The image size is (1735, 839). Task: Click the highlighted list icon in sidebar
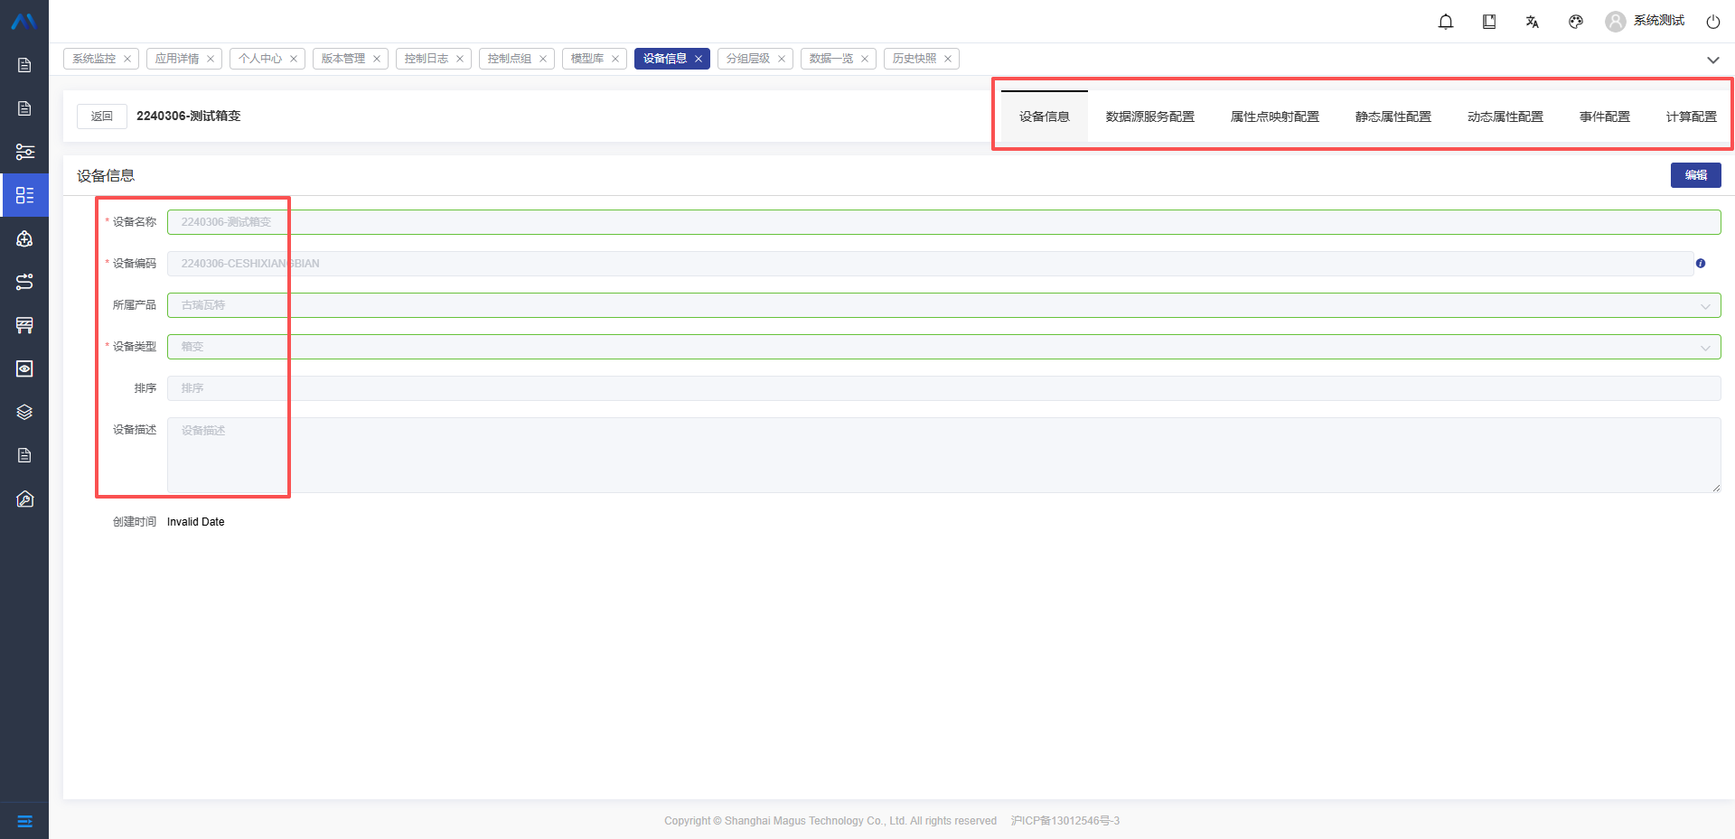tap(24, 195)
